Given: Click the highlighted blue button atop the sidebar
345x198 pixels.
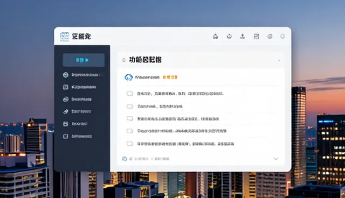Looking at the screenshot, I should [x=84, y=60].
